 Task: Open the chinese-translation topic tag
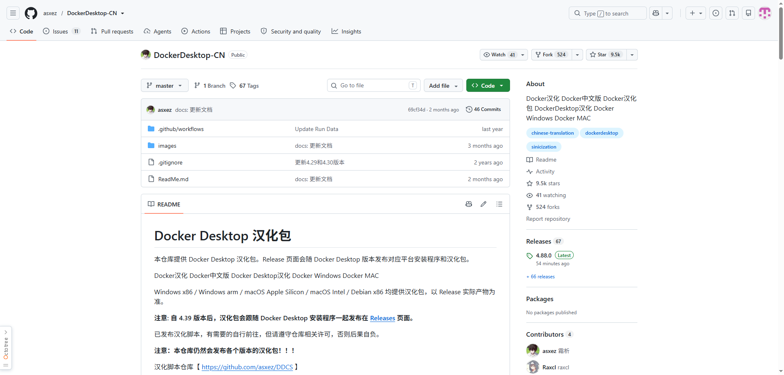(x=552, y=133)
